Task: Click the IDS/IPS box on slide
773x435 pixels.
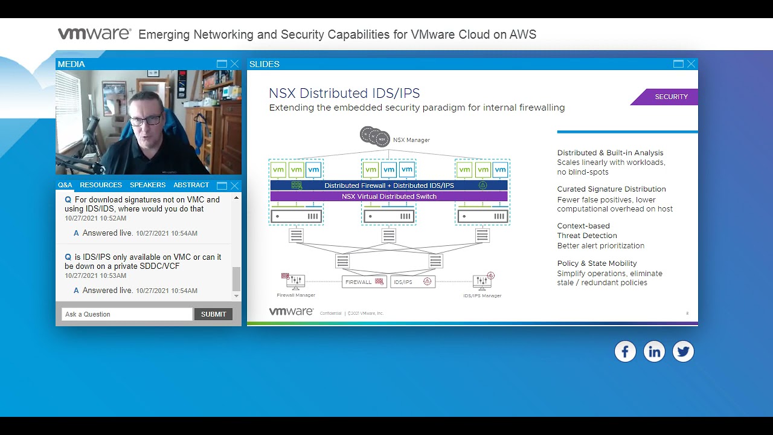Action: pos(413,282)
